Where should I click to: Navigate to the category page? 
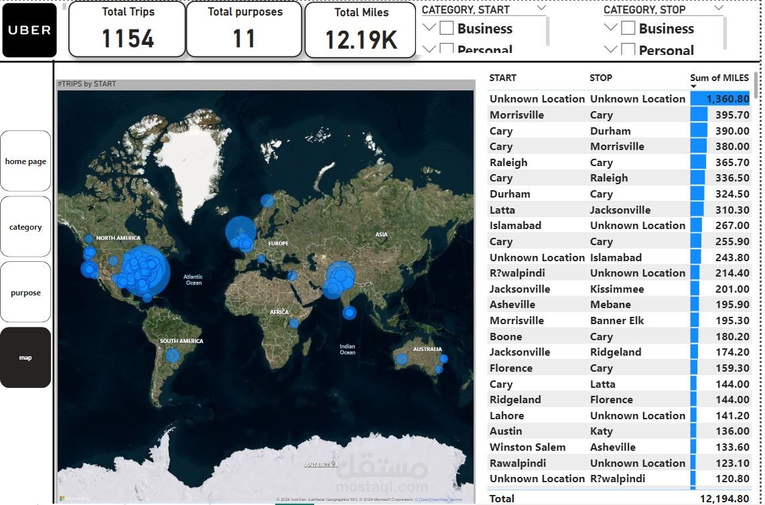click(25, 226)
